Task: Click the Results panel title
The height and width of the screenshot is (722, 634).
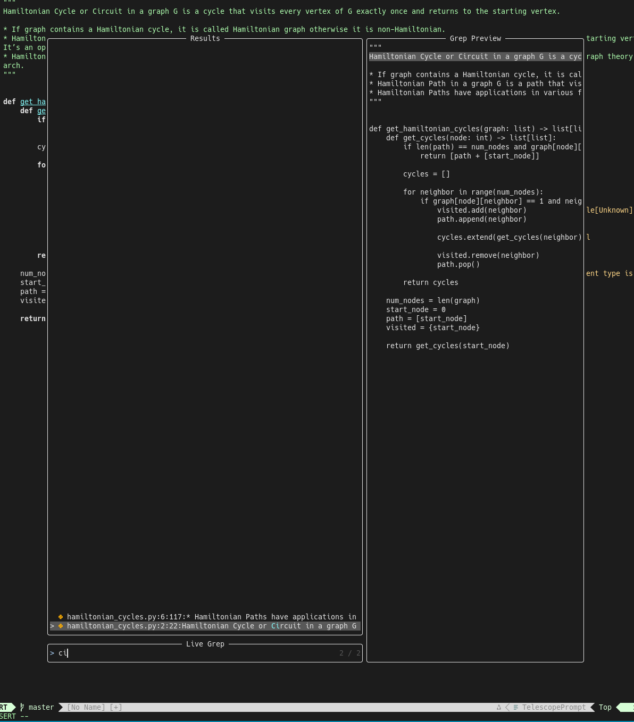Action: click(x=205, y=38)
